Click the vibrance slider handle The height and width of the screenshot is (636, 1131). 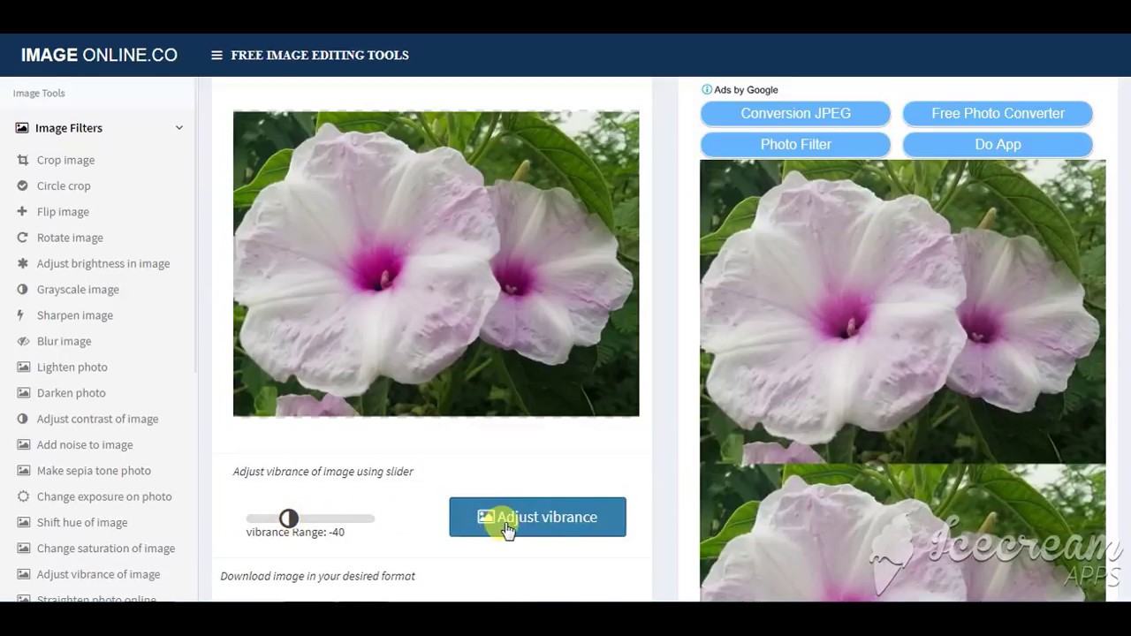[x=289, y=519]
